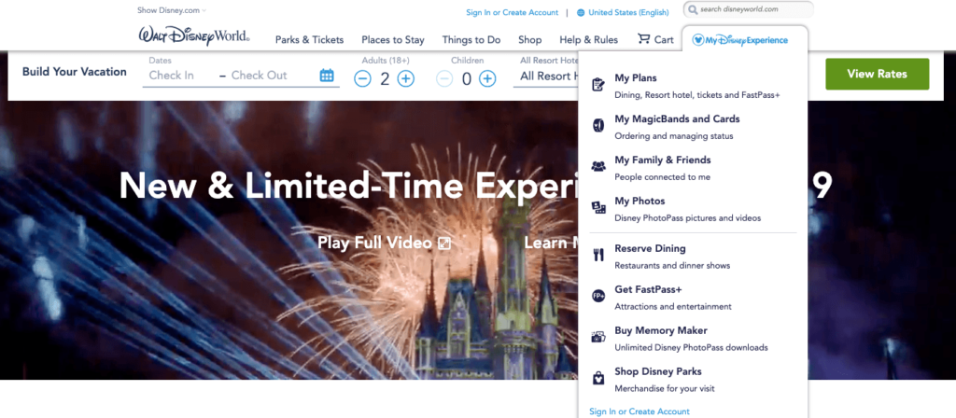This screenshot has width=956, height=418.
Task: Select Get FastPass+ menu entry
Action: click(648, 289)
